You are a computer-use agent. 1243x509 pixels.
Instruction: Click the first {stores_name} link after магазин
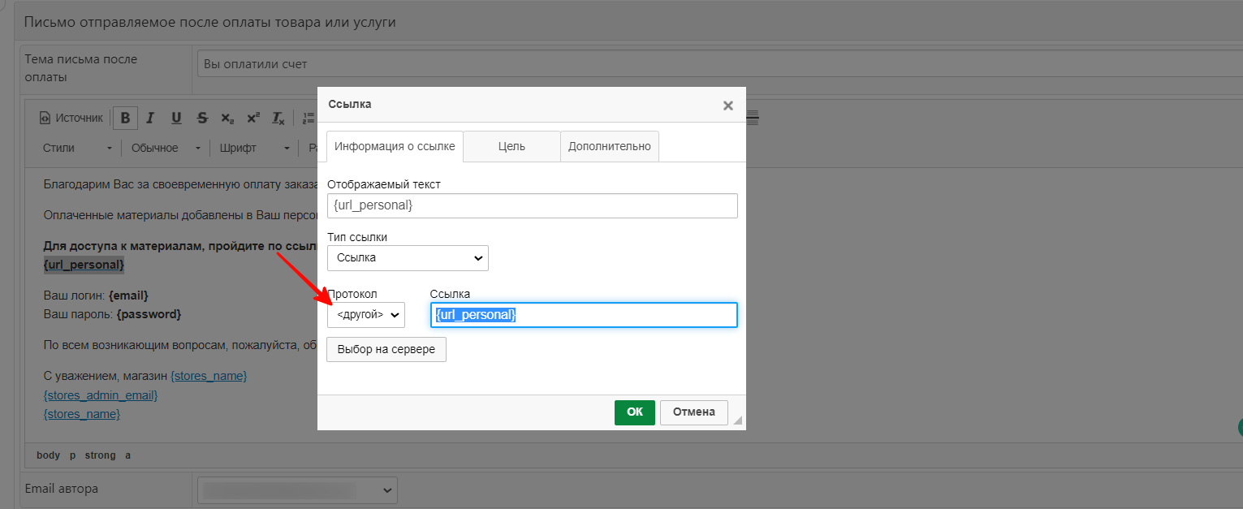coord(209,377)
